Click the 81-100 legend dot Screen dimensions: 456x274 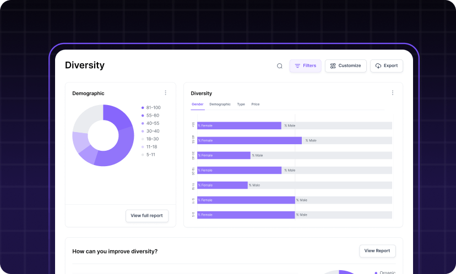143,108
